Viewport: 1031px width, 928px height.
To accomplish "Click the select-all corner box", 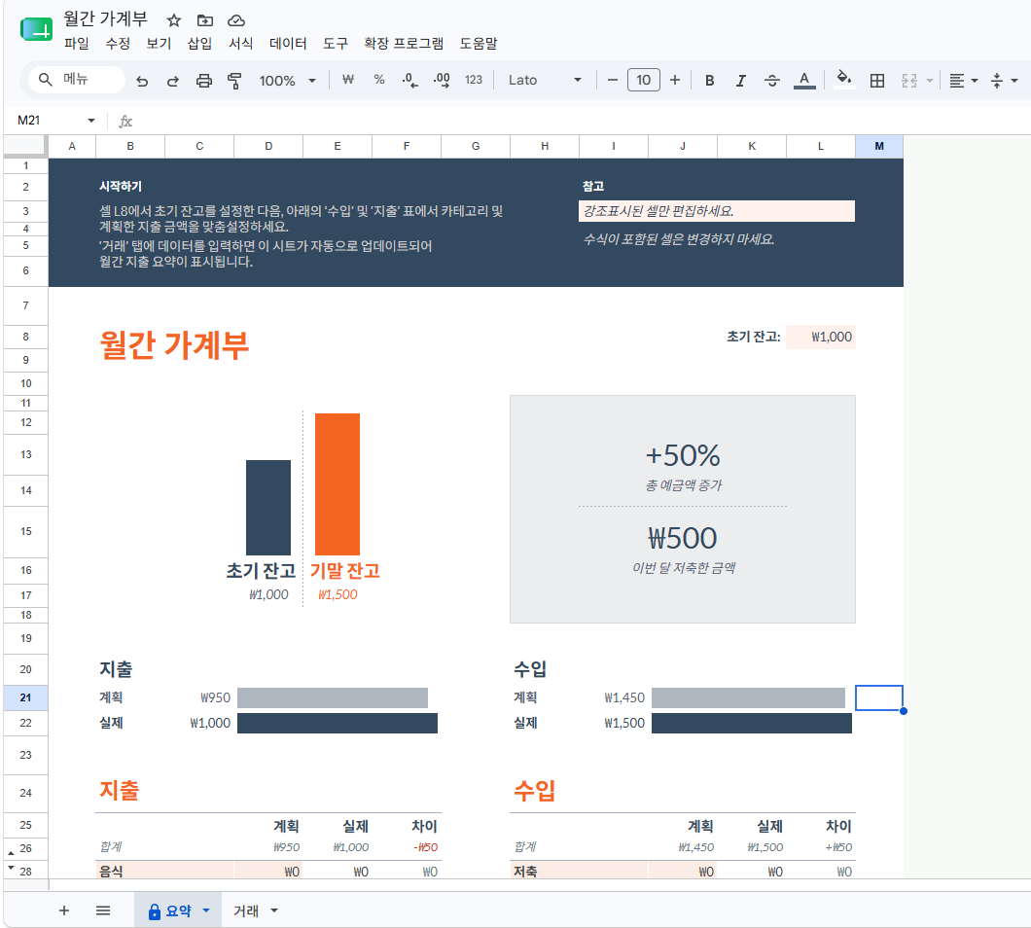I will pyautogui.click(x=25, y=146).
